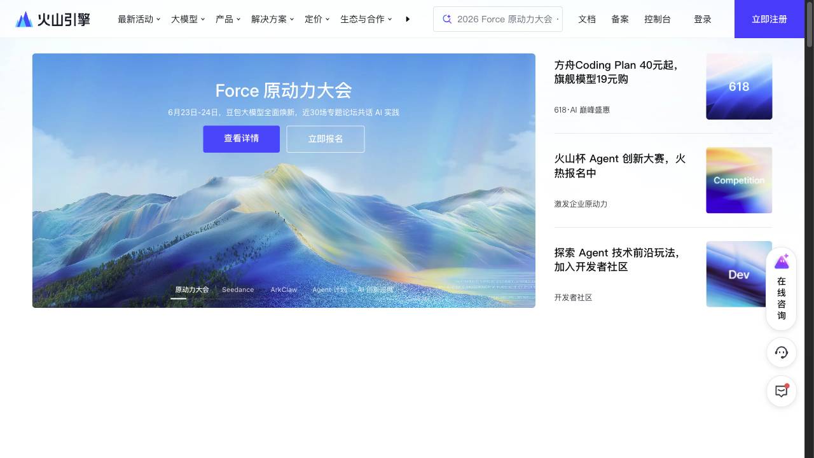
Task: Click the 登录 login link
Action: pos(703,19)
